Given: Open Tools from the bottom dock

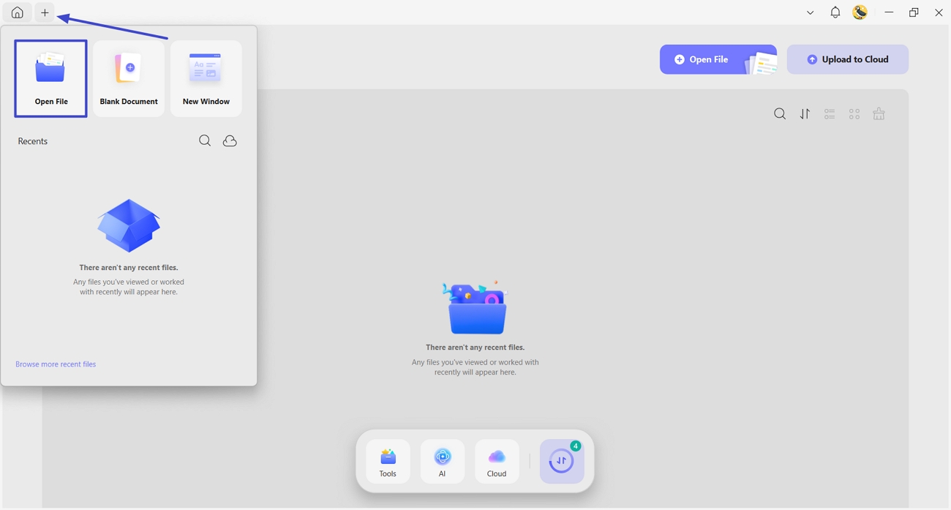Looking at the screenshot, I should (388, 462).
